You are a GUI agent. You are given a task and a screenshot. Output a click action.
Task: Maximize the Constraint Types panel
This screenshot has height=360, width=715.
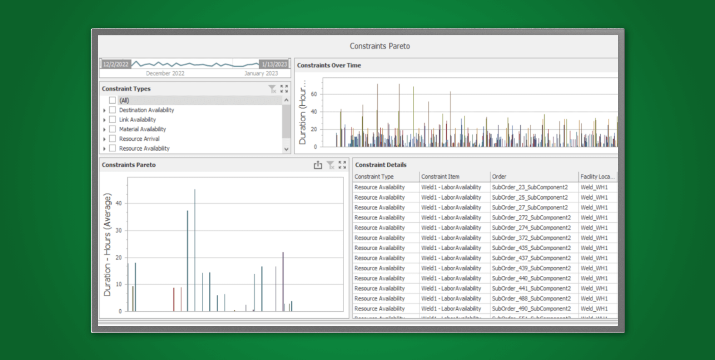(x=284, y=89)
